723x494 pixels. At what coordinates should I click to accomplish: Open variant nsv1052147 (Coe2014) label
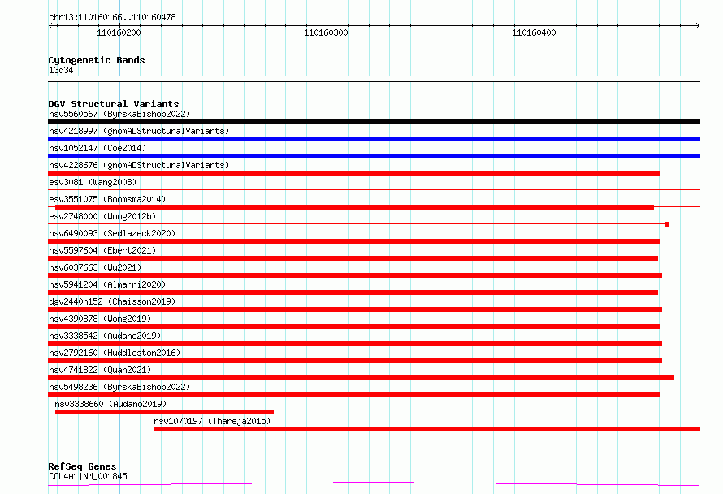(97, 148)
